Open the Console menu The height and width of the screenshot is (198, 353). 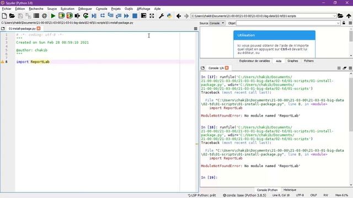pyautogui.click(x=101, y=9)
